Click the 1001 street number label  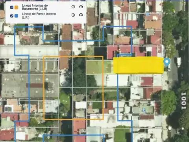(x=183, y=101)
